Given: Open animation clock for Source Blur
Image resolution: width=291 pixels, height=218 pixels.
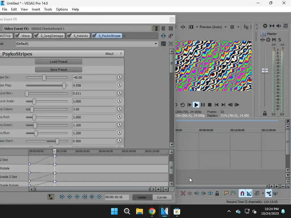Looking at the screenshot, I should click(119, 93).
